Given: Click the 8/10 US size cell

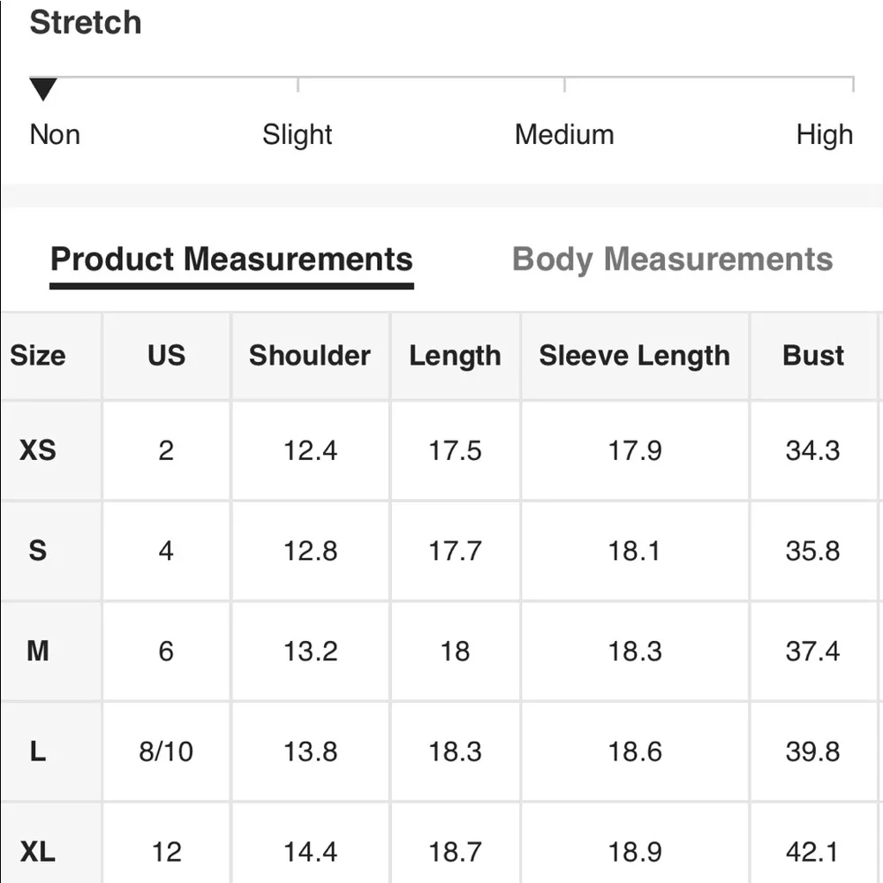Looking at the screenshot, I should [166, 751].
